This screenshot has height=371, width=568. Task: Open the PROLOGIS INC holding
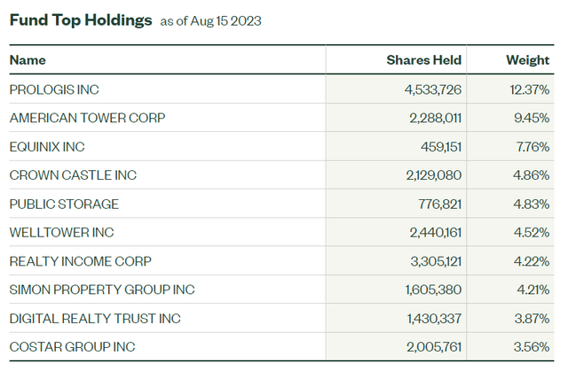(x=54, y=89)
